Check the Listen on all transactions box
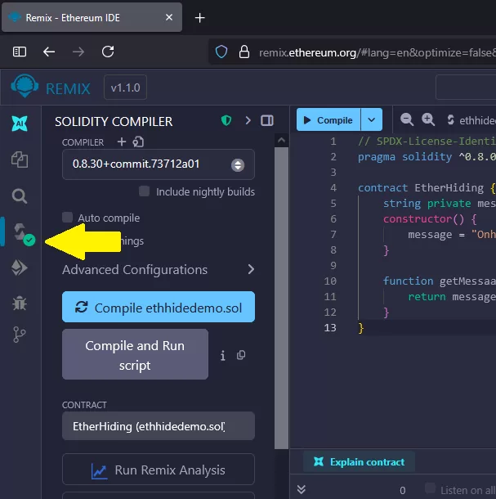Screen dimensions: 496x499 coord(430,489)
